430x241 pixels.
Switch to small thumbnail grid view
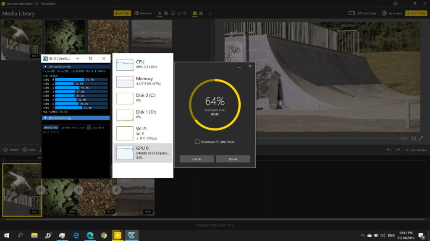(201, 13)
